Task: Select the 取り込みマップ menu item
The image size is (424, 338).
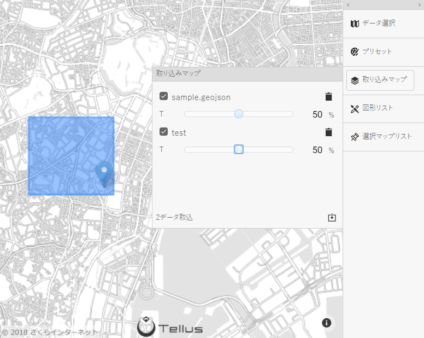Action: pos(380,80)
